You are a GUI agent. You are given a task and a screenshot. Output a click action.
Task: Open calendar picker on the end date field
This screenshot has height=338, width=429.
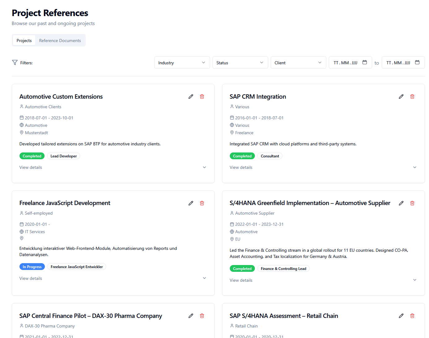pos(417,62)
